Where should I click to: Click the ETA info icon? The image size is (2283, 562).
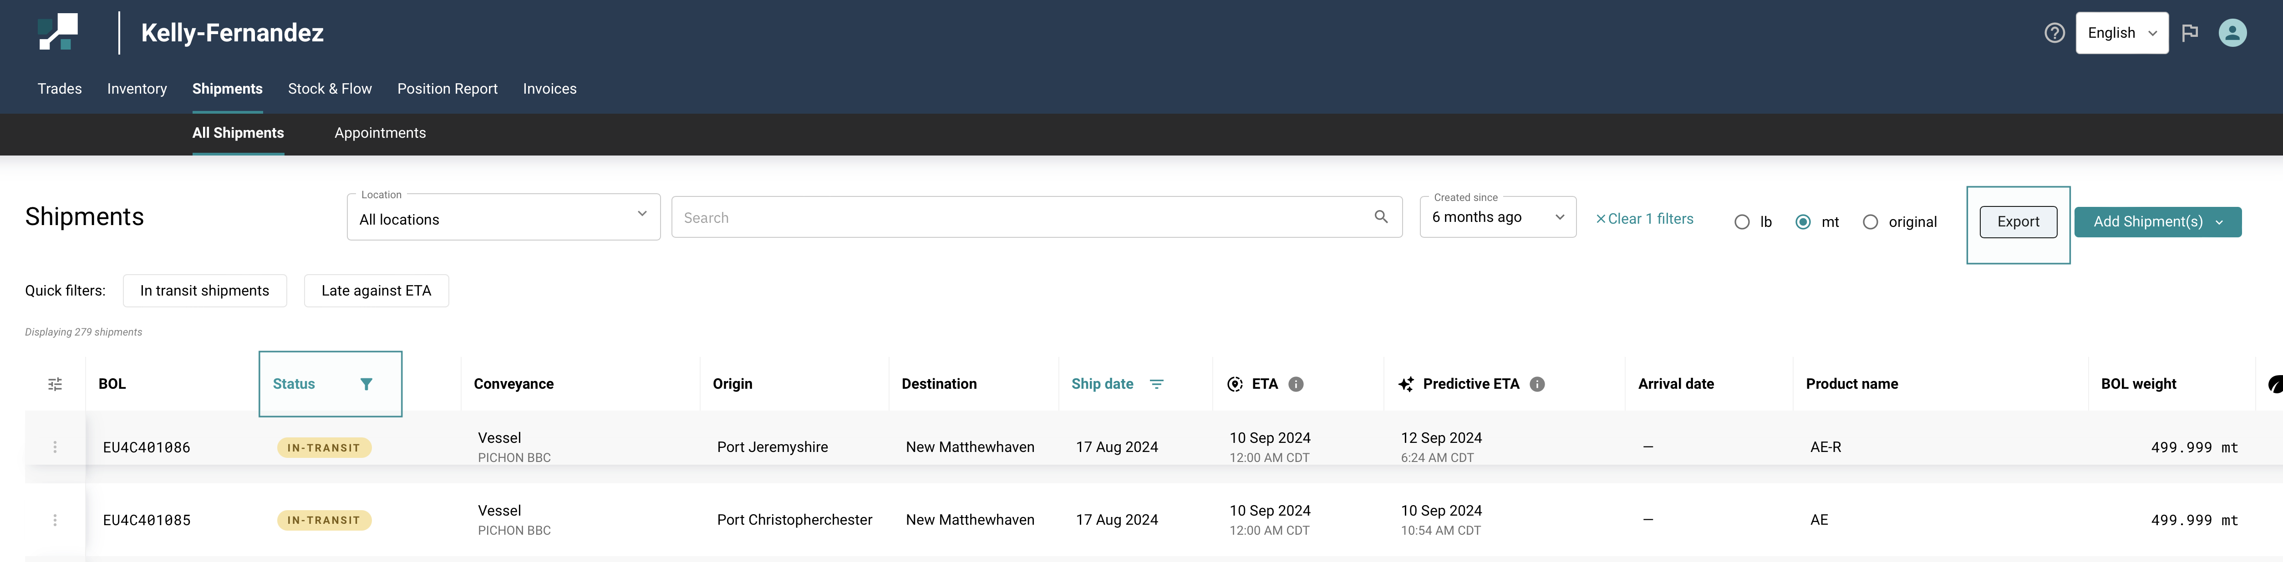(x=1296, y=384)
